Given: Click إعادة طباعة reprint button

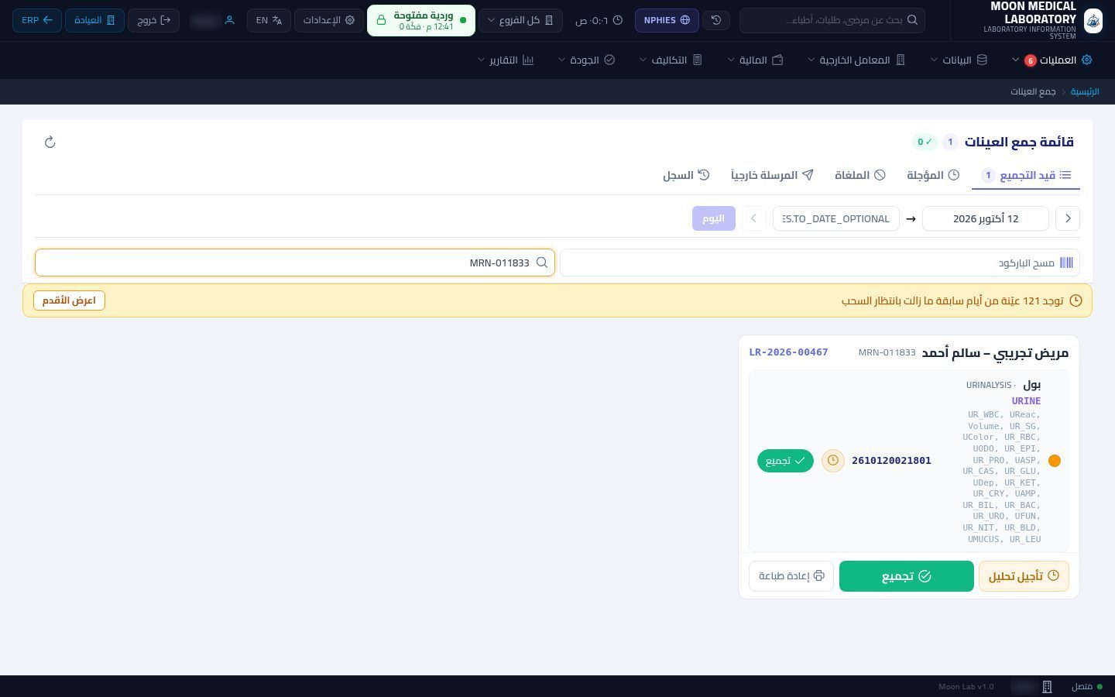Looking at the screenshot, I should click(x=791, y=576).
